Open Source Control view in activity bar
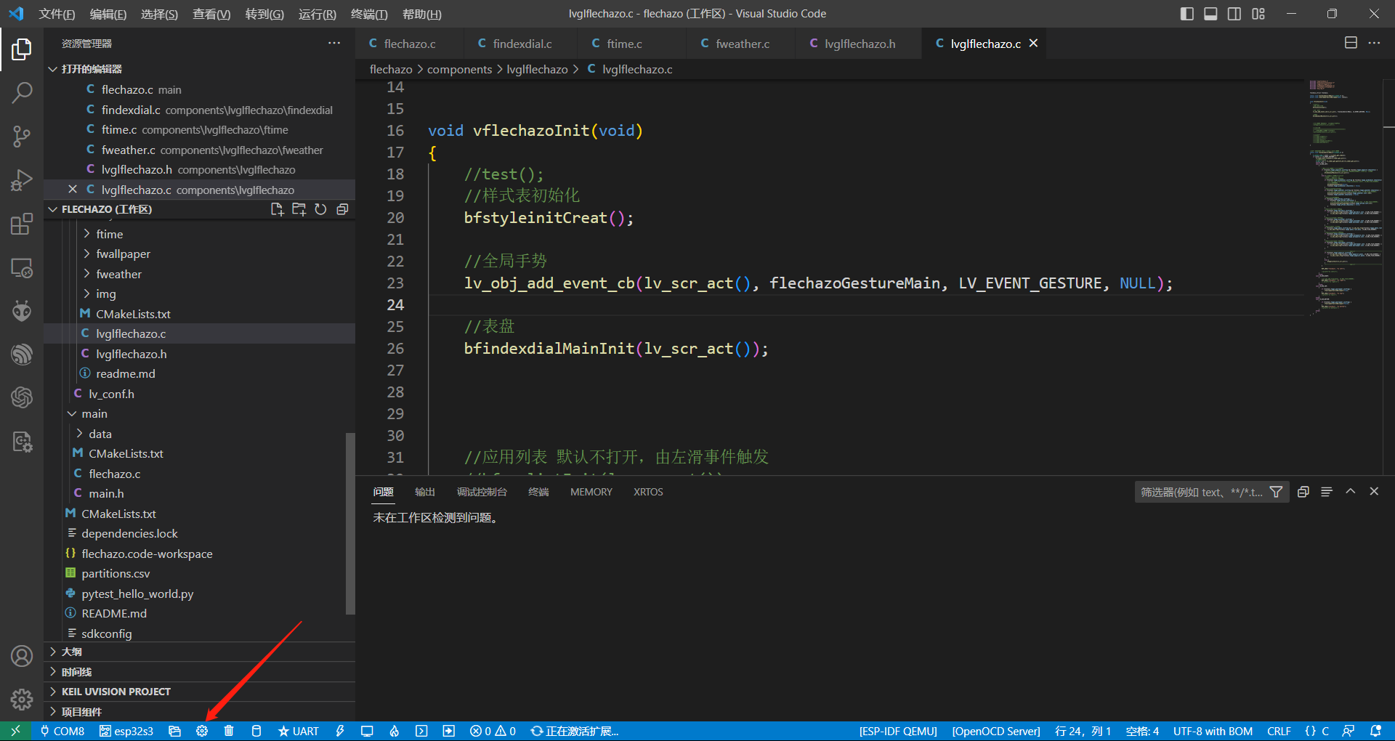The width and height of the screenshot is (1395, 741). click(x=22, y=137)
